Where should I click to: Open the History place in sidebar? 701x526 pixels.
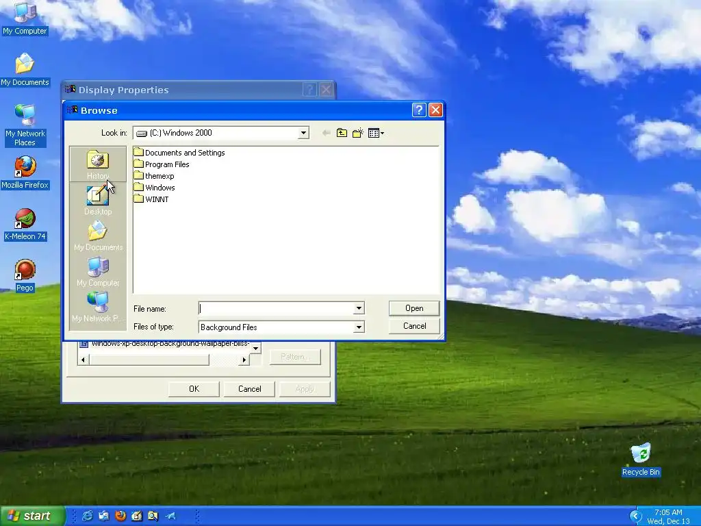pyautogui.click(x=98, y=164)
